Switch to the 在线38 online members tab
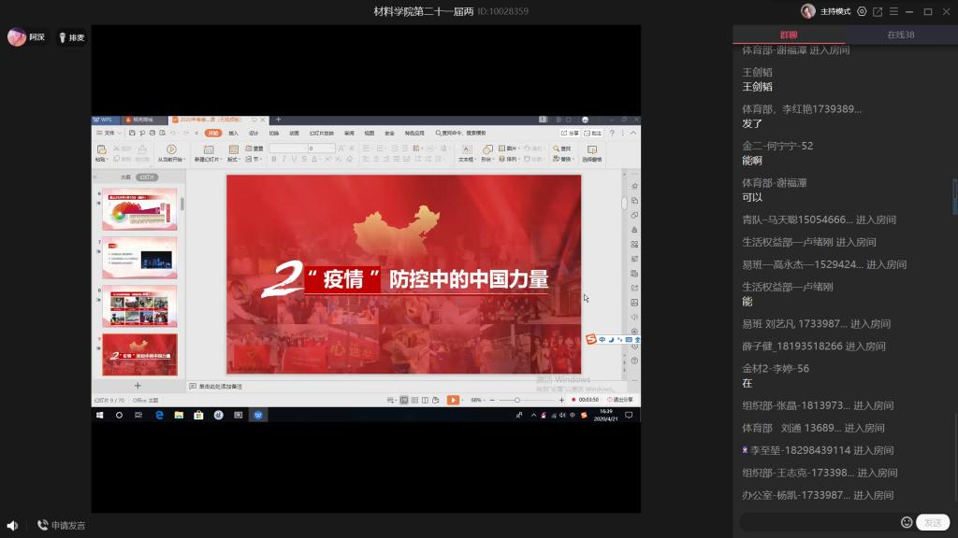This screenshot has height=538, width=958. [x=901, y=35]
